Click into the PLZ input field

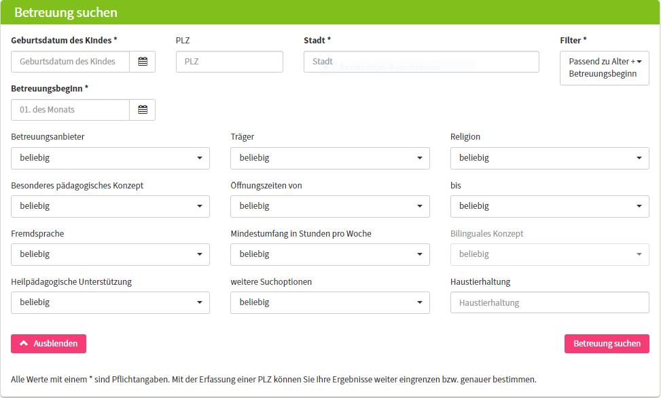click(229, 62)
